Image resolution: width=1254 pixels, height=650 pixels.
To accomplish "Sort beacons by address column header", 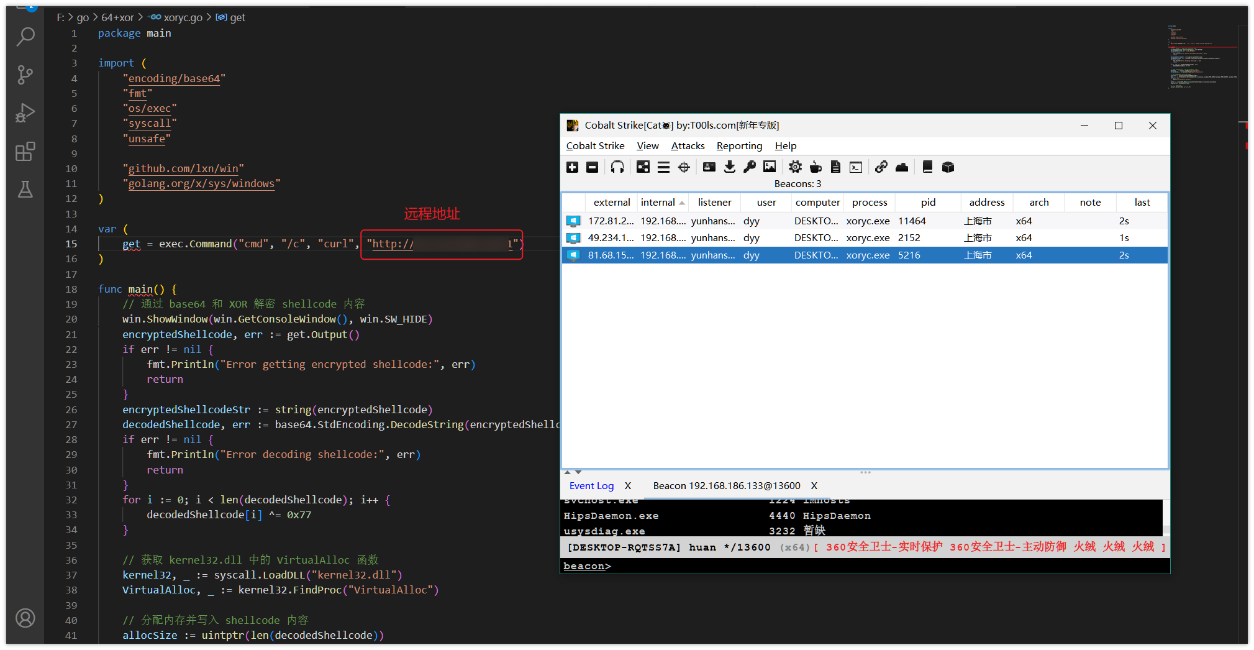I will pyautogui.click(x=986, y=203).
